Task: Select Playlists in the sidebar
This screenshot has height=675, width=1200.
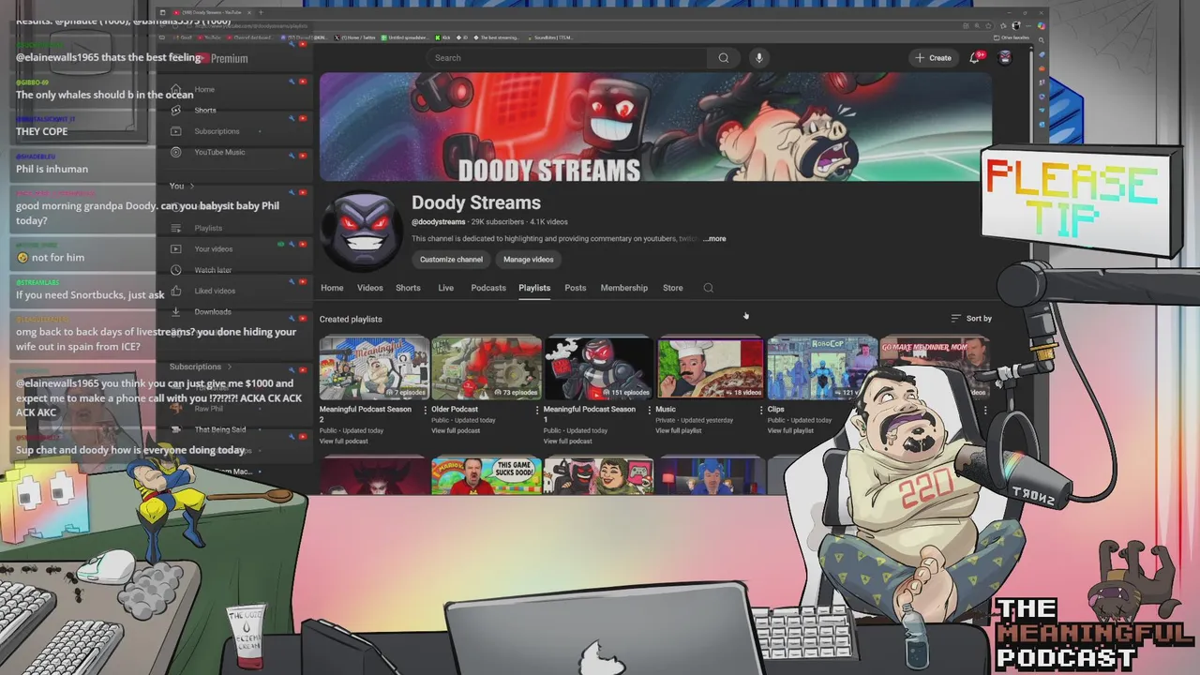Action: [x=208, y=228]
